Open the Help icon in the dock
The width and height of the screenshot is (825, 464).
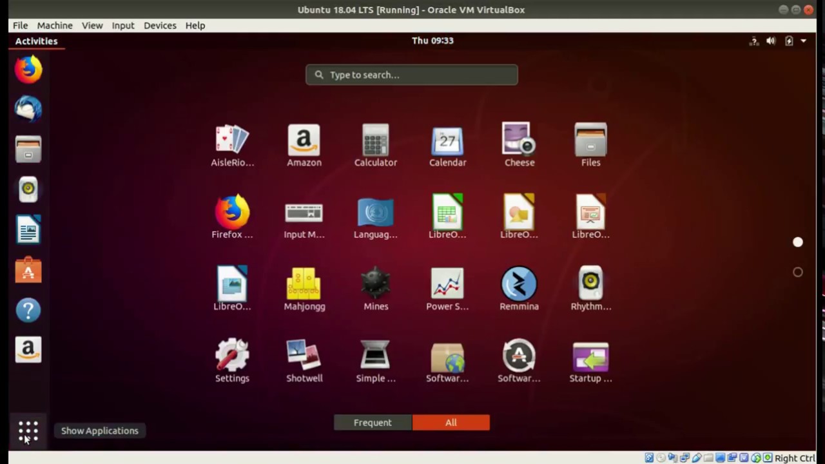pyautogui.click(x=28, y=310)
